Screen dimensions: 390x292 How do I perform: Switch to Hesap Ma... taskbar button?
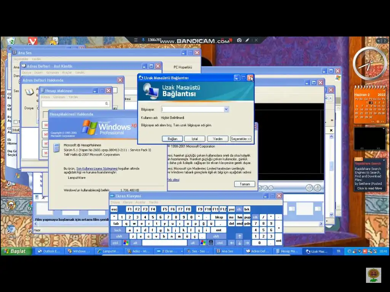point(287,251)
